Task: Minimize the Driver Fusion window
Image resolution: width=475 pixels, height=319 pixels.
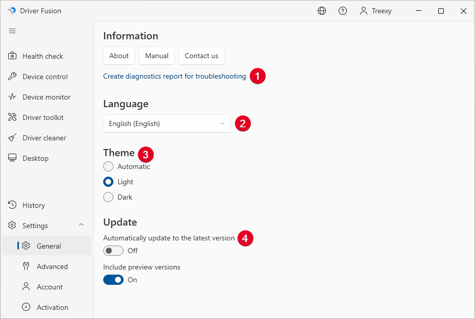Action: click(x=419, y=11)
